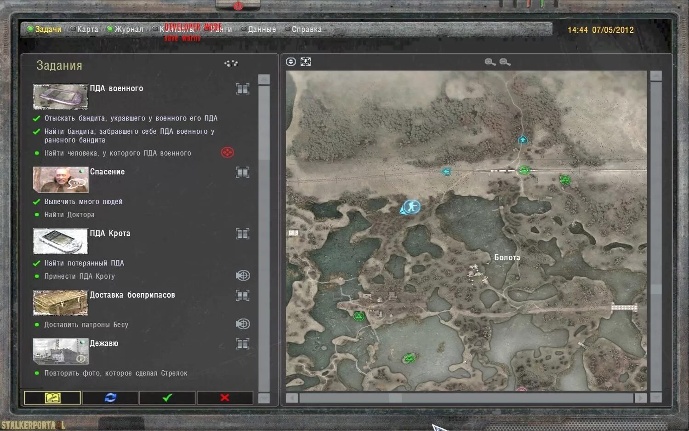
Task: Select the yellow all-tasks filter button
Action: [52, 397]
